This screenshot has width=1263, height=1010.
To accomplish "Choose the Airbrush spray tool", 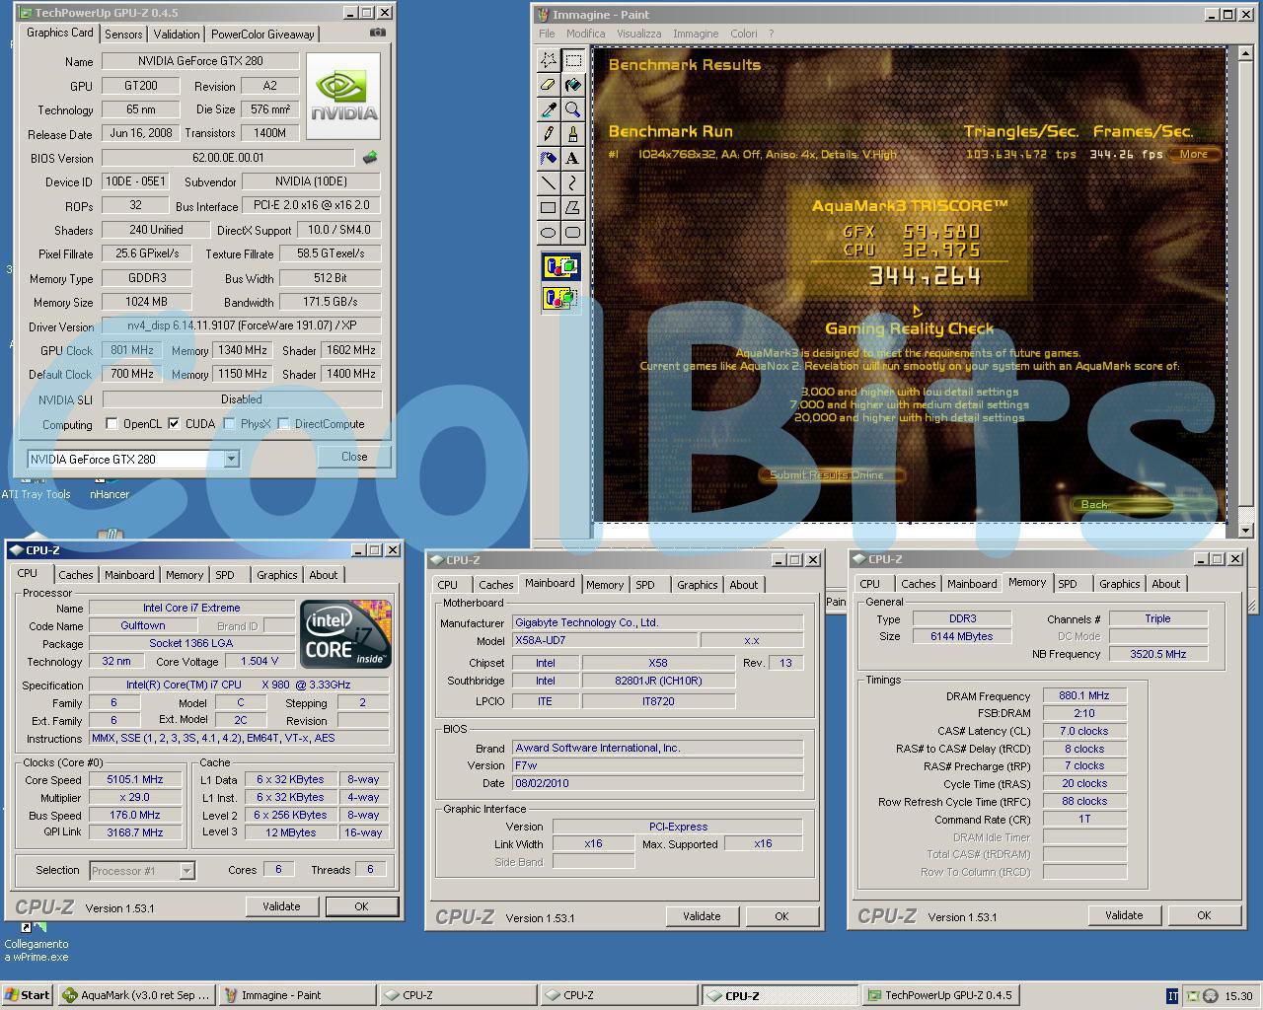I will point(549,158).
